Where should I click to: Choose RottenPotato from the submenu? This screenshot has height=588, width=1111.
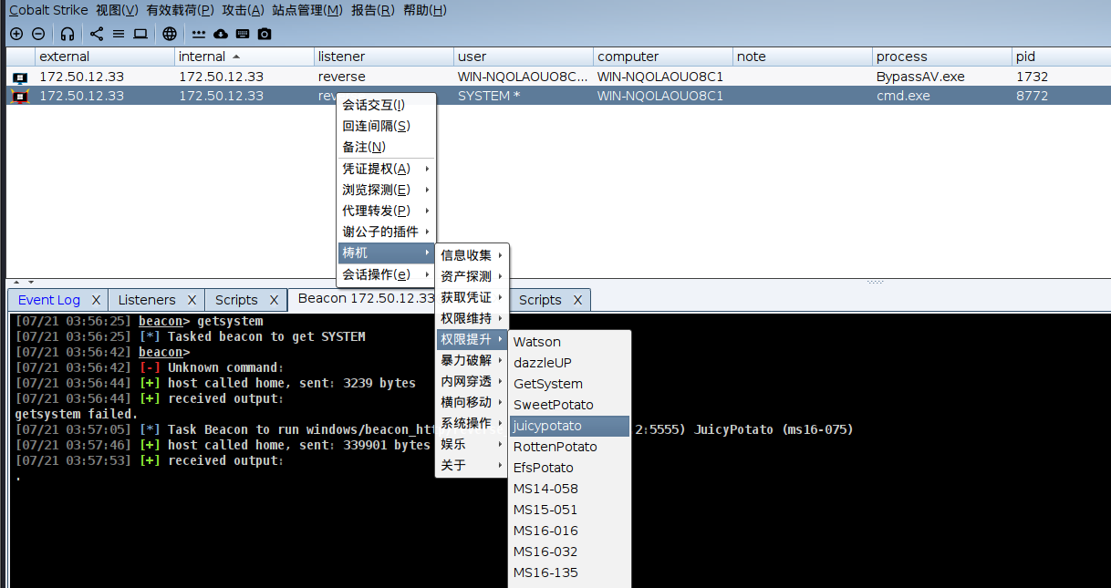tap(570, 447)
